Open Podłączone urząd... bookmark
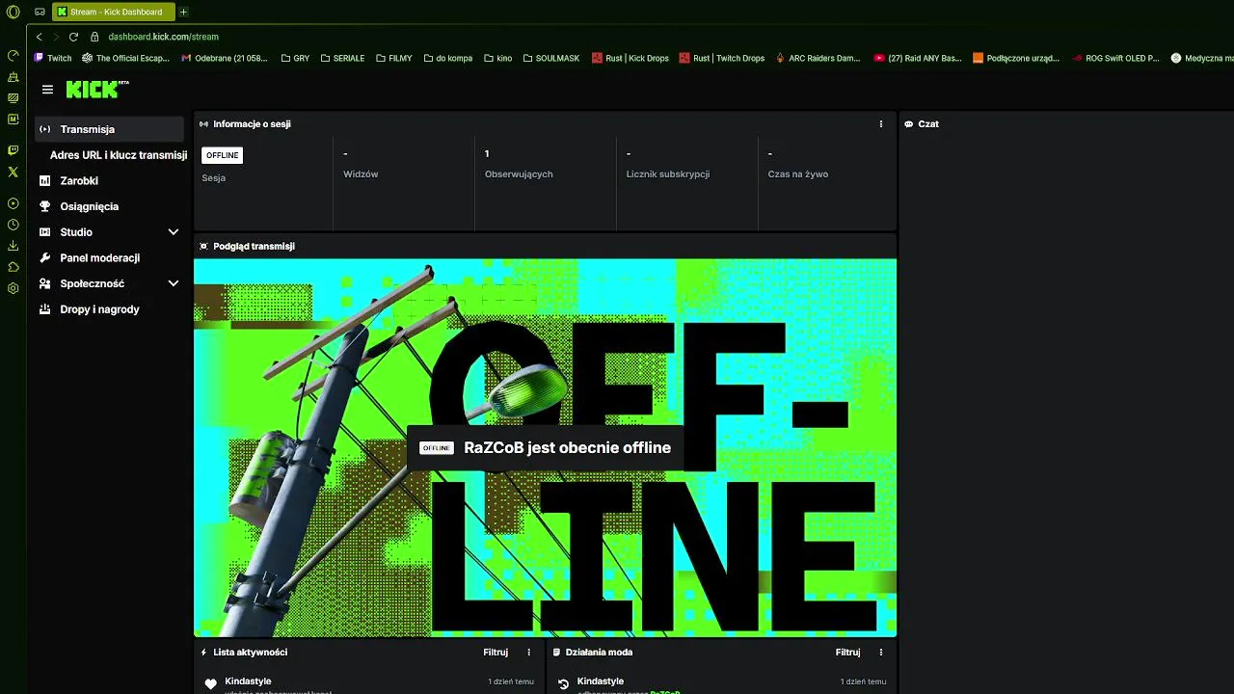 (1016, 58)
